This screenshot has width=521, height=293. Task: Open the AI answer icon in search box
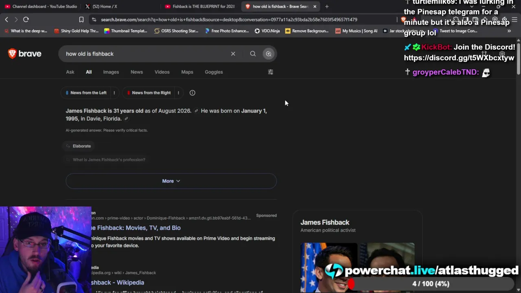pos(269,54)
